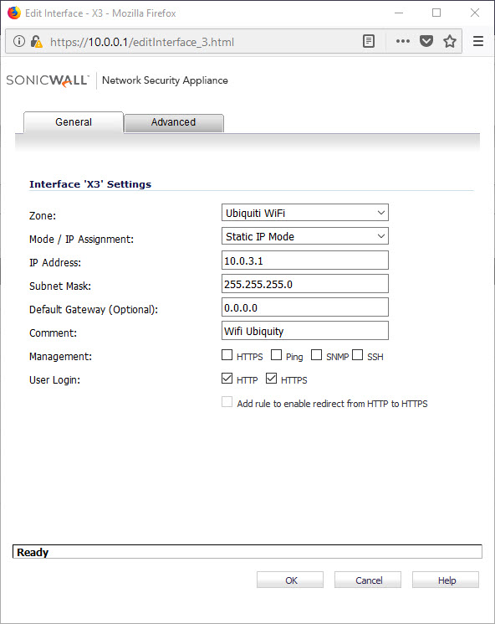
Task: Open the Zone dropdown showing Ubiquiti WiFi
Action: pos(304,213)
